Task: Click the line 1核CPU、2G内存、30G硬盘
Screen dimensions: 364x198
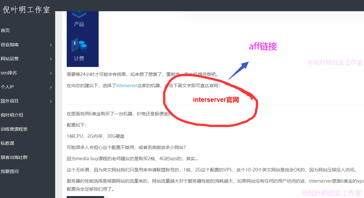Action: click(96, 136)
